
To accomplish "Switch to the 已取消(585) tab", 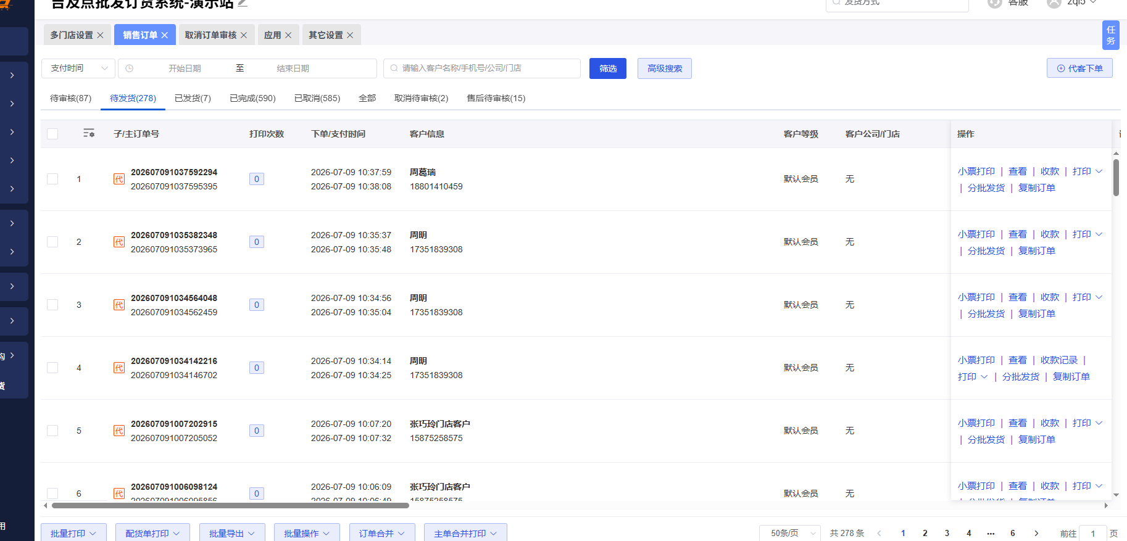I will pyautogui.click(x=317, y=98).
